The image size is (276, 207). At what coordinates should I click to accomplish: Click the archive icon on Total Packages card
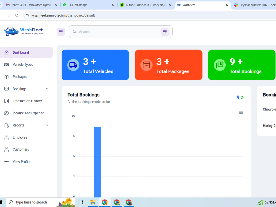[x=147, y=65]
